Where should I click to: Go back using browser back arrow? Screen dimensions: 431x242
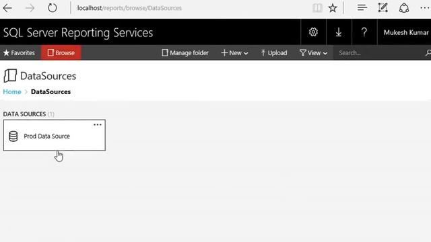click(x=7, y=8)
